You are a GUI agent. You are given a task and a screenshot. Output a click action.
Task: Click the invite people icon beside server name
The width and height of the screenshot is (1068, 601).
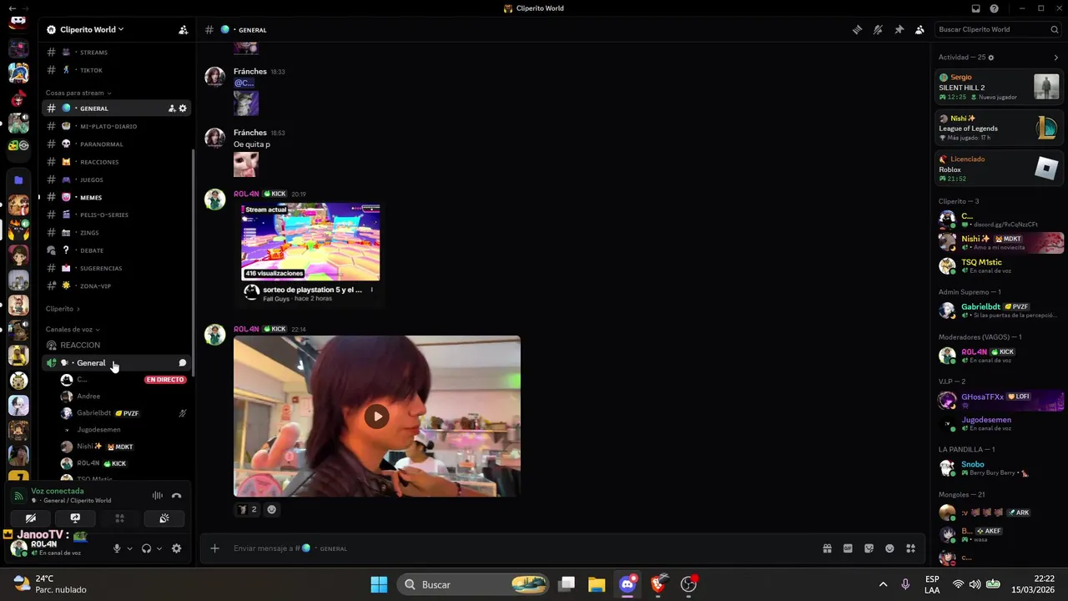[x=183, y=29]
